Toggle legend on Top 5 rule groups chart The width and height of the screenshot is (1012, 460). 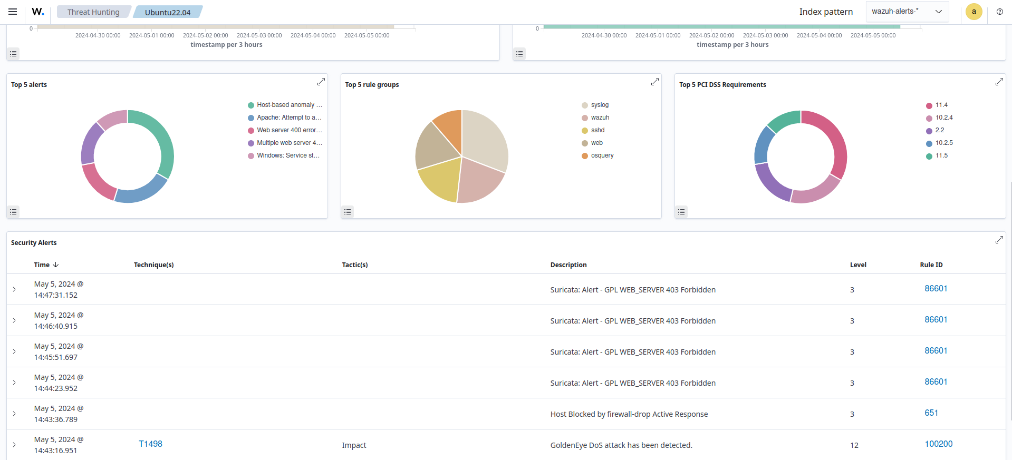pos(348,212)
